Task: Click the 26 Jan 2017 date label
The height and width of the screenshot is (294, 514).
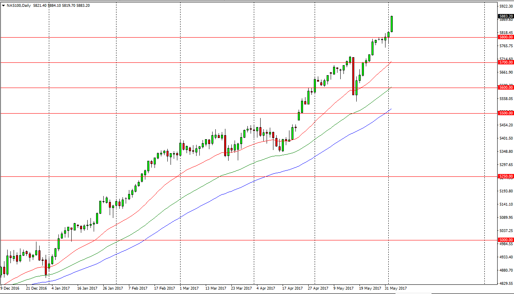Action: tap(112, 288)
